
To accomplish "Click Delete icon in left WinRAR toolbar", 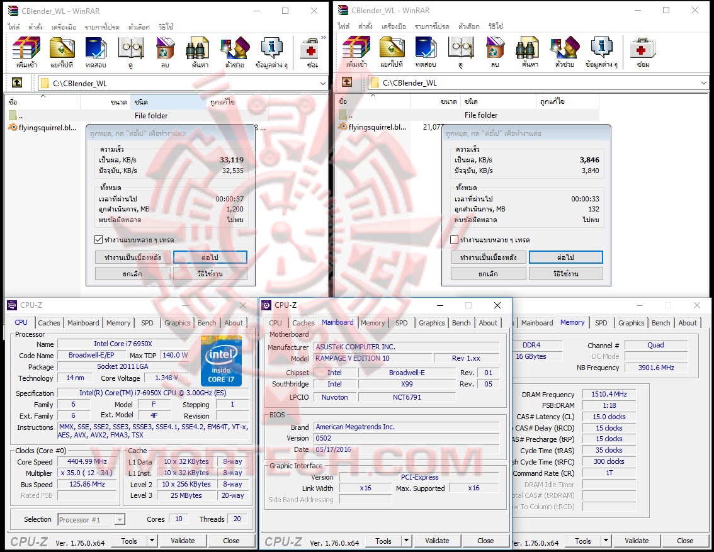I will tap(165, 52).
